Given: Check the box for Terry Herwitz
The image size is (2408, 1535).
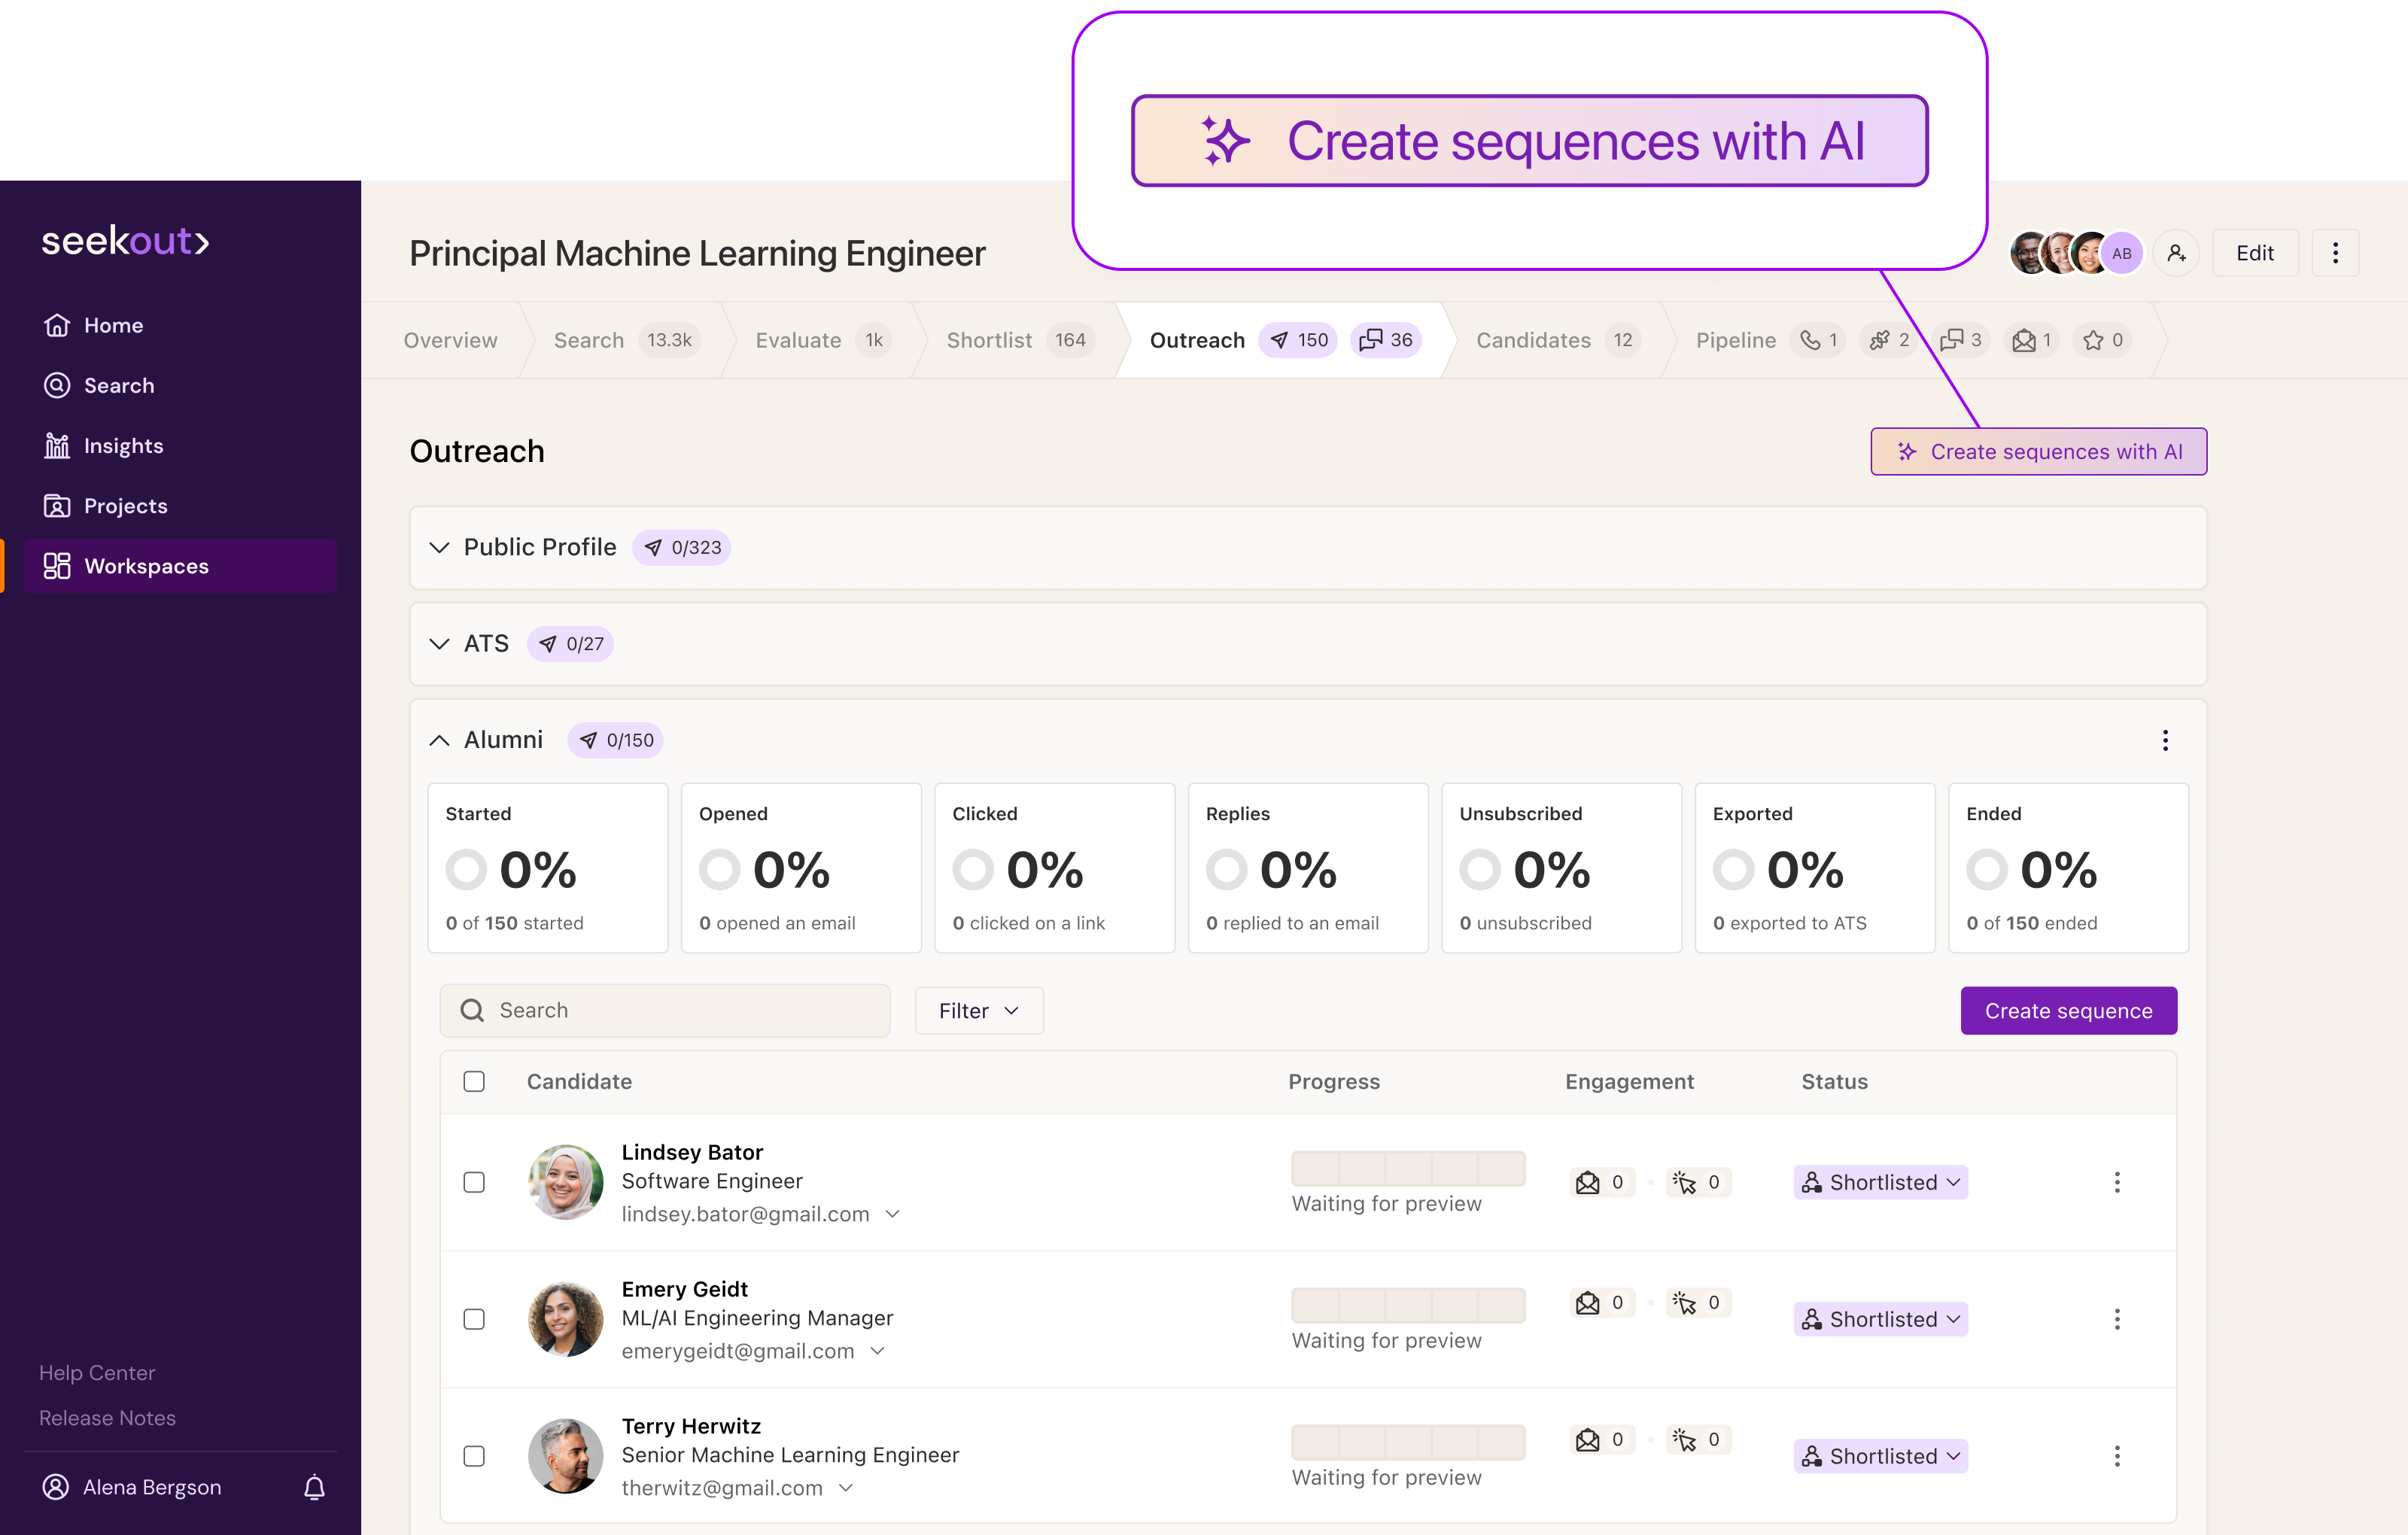Looking at the screenshot, I should coord(474,1456).
